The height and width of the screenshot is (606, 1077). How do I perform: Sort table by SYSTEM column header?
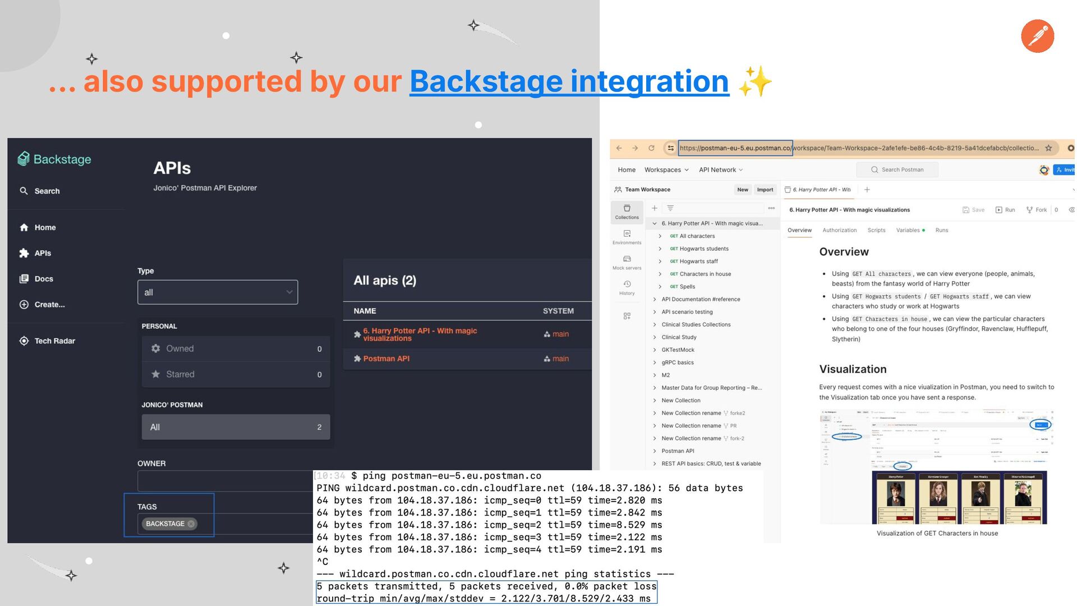coord(558,311)
